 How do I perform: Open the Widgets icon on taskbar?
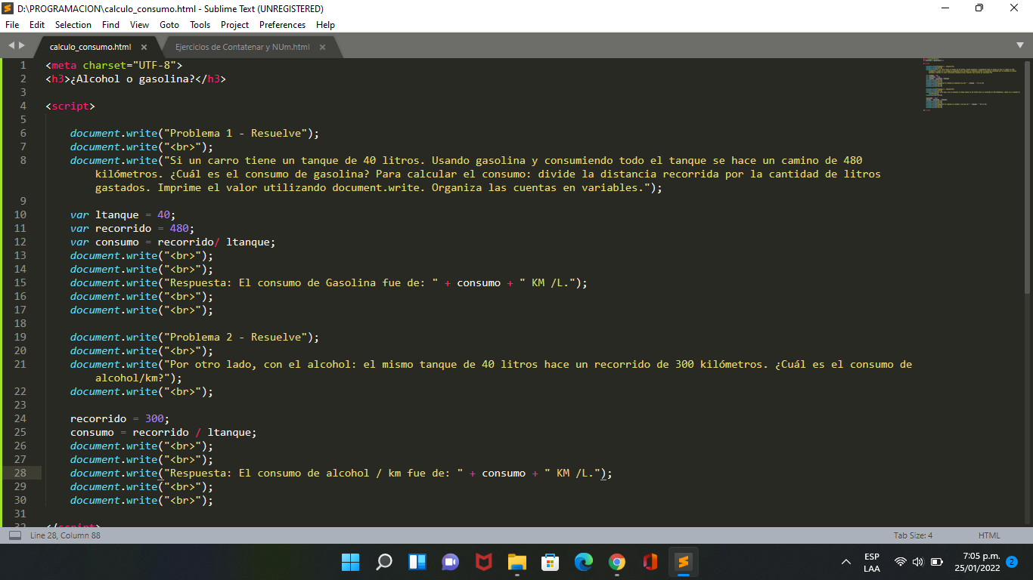tap(417, 562)
